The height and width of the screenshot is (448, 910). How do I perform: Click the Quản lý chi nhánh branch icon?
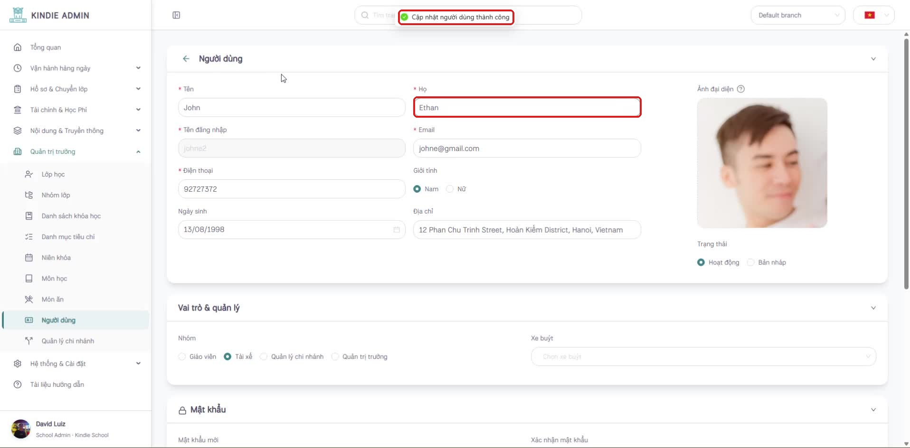[x=29, y=341]
